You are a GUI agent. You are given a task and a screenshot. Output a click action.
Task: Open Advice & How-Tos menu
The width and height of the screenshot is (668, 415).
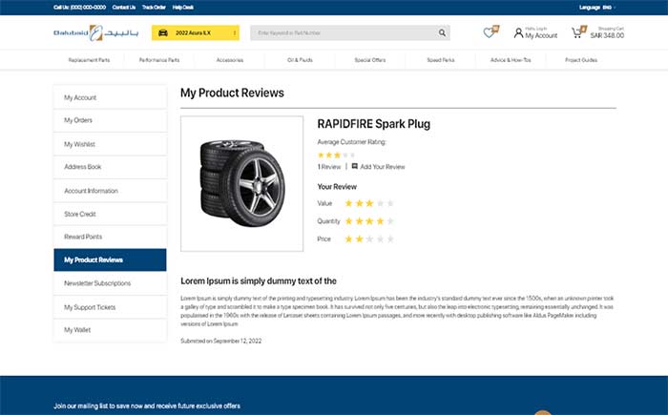click(x=511, y=60)
